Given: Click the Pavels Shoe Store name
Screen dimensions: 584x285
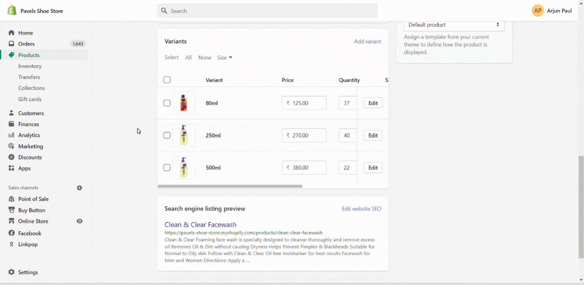Looking at the screenshot, I should tap(42, 11).
